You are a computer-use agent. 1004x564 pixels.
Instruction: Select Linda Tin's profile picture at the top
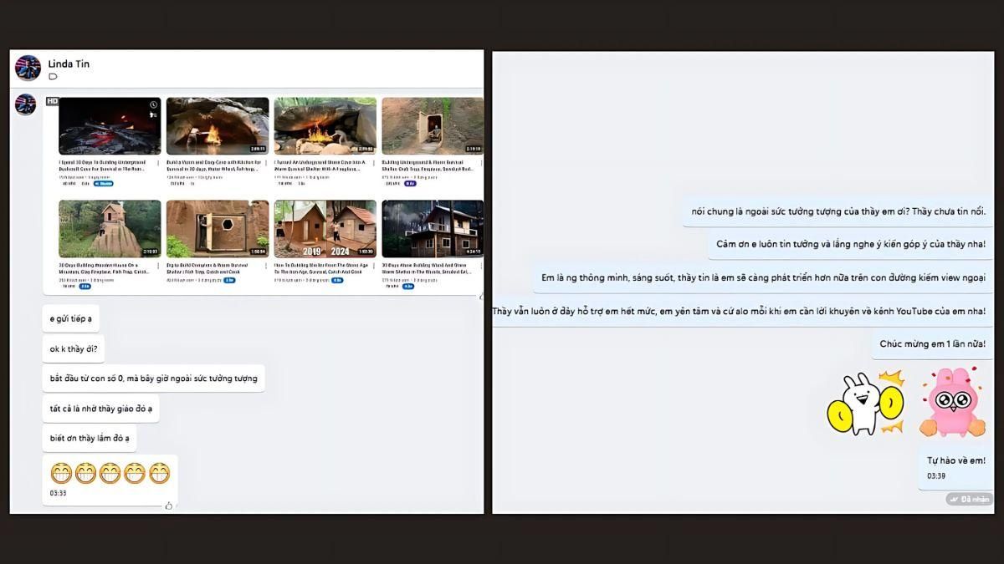[x=28, y=67]
